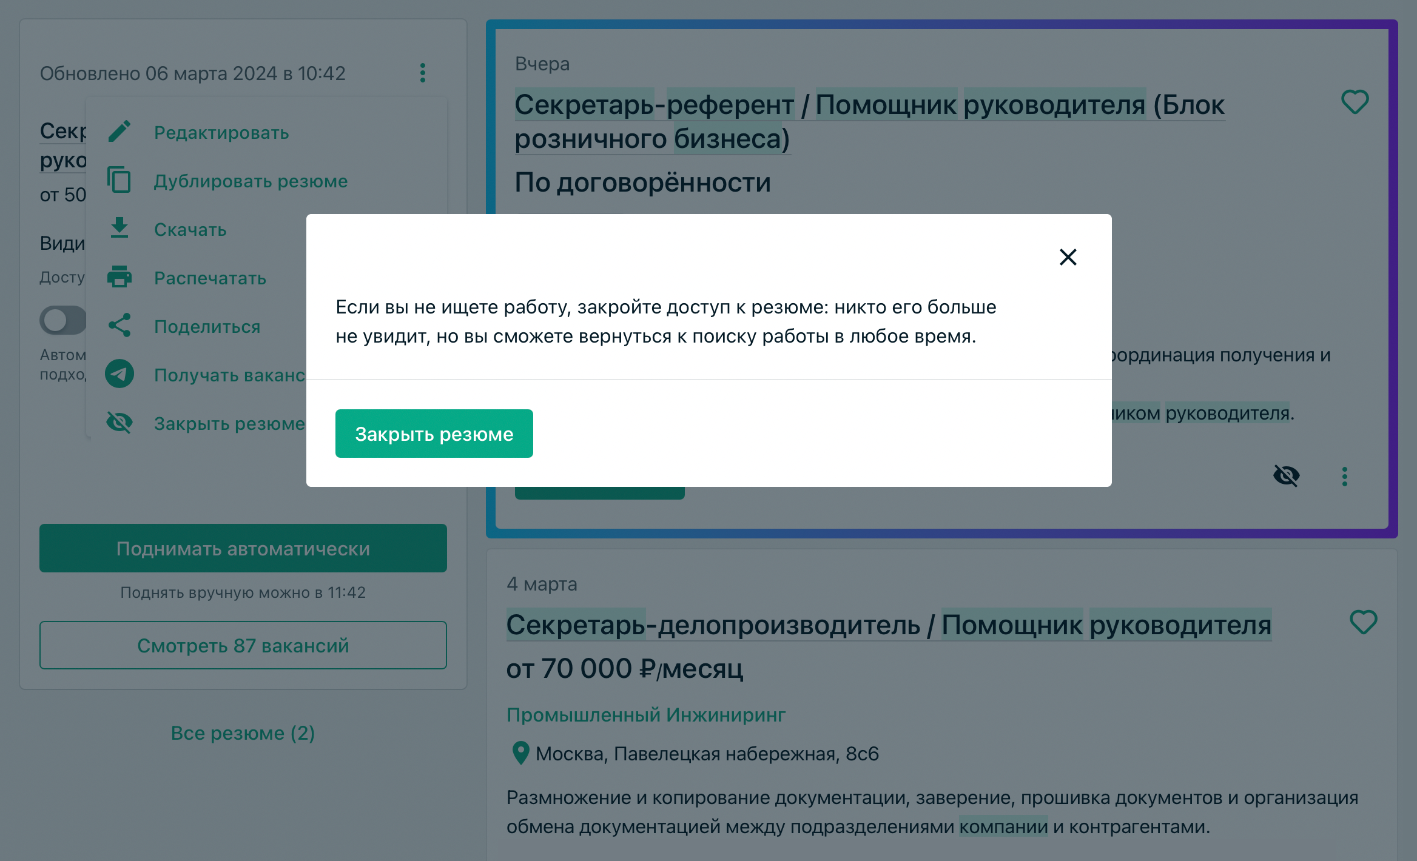
Task: Open three-dot menu on Секретарь-референт vacancy card
Action: point(1344,477)
